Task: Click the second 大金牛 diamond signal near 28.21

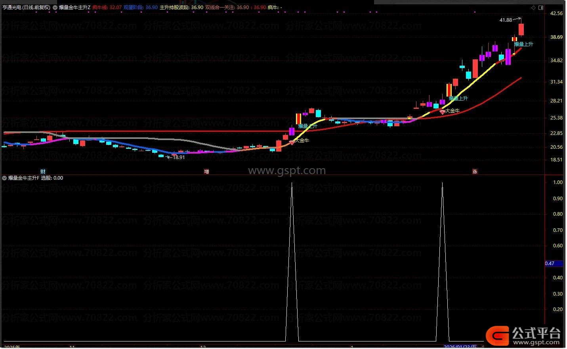Action: tap(442, 112)
